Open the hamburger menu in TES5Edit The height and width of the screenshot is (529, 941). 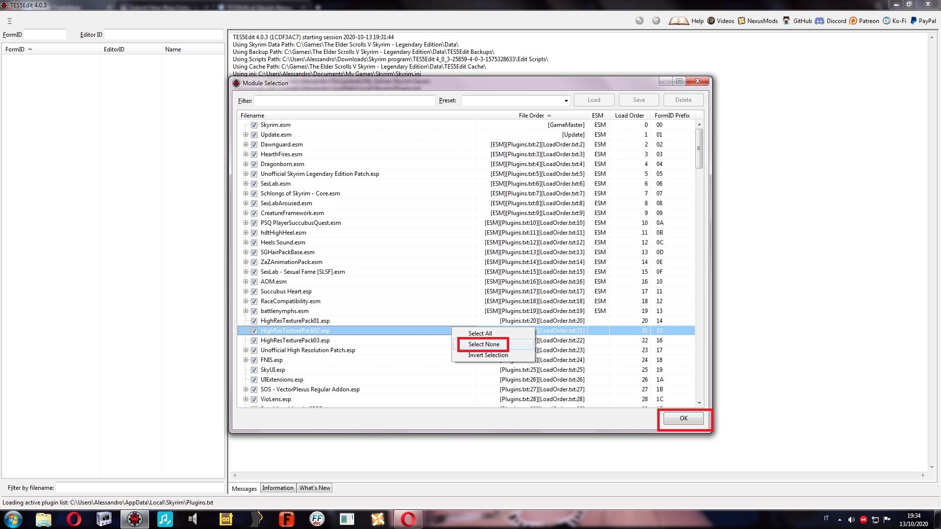pos(9,21)
